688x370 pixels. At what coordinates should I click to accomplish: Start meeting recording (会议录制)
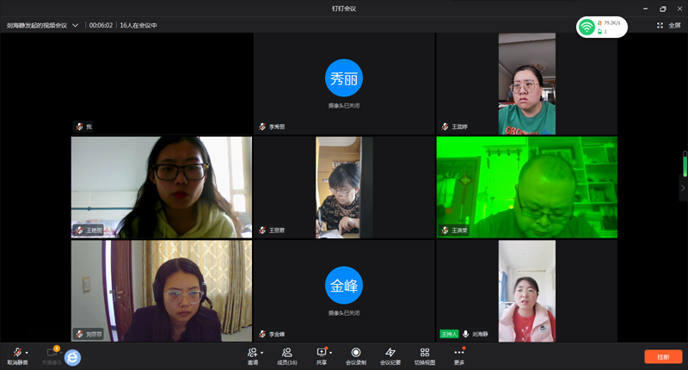point(355,354)
